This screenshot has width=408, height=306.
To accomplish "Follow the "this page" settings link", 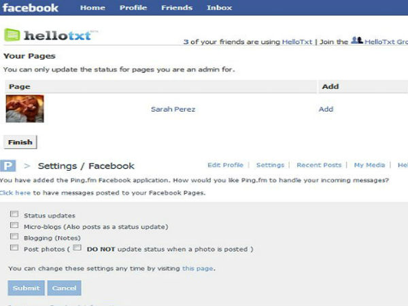I will [198, 269].
